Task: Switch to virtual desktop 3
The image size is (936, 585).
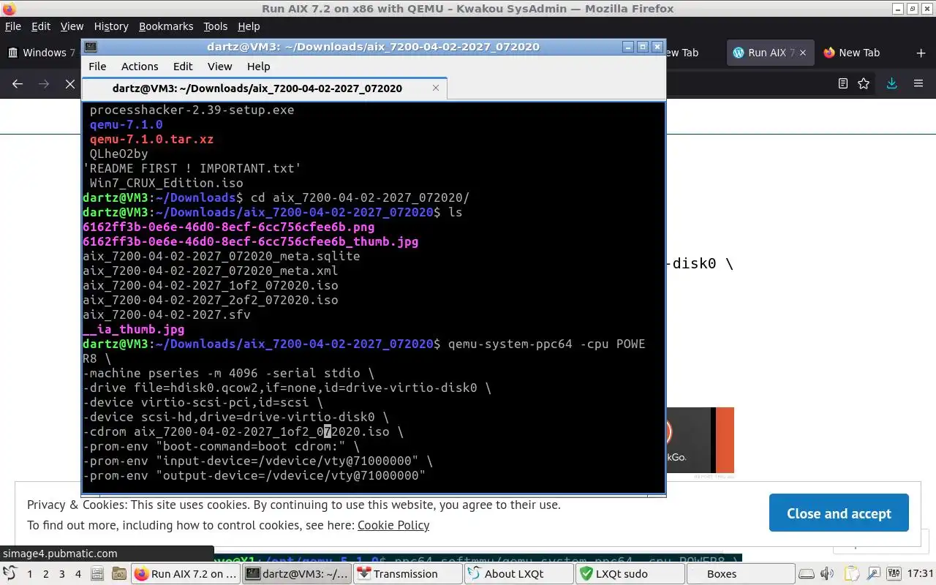Action: [61, 574]
